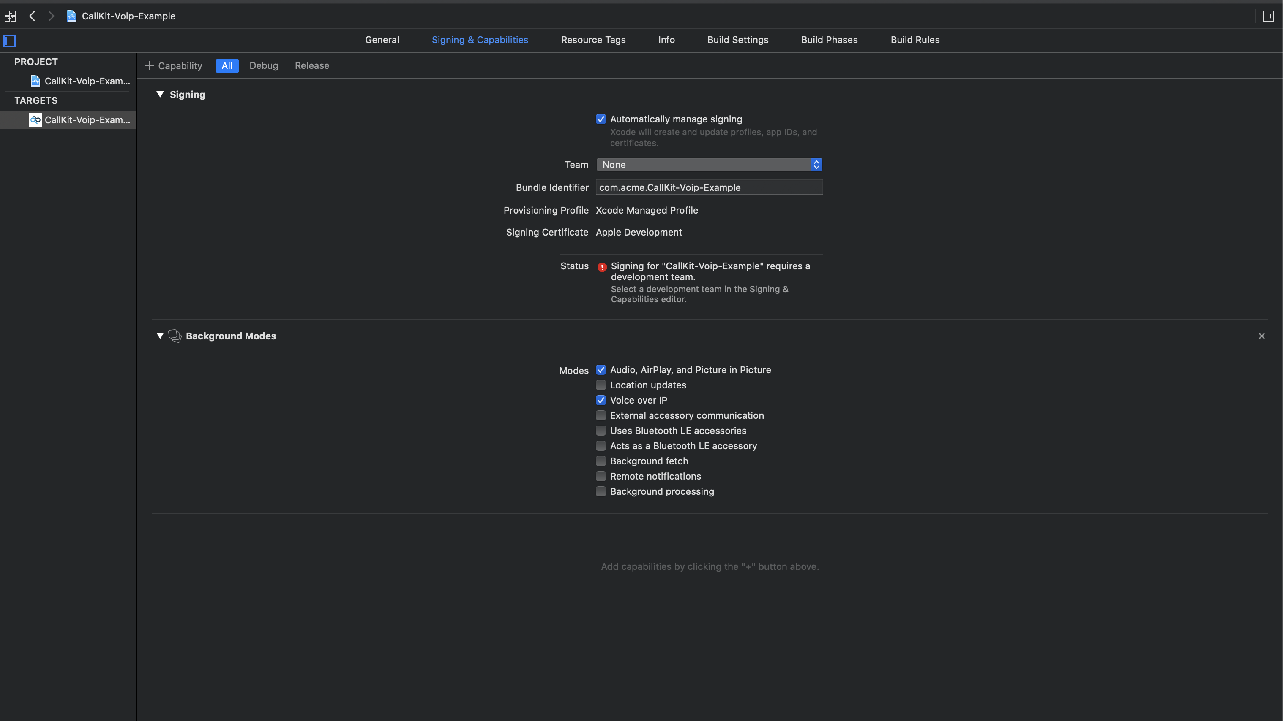
Task: Click the Apple Development certificate text
Action: (639, 232)
